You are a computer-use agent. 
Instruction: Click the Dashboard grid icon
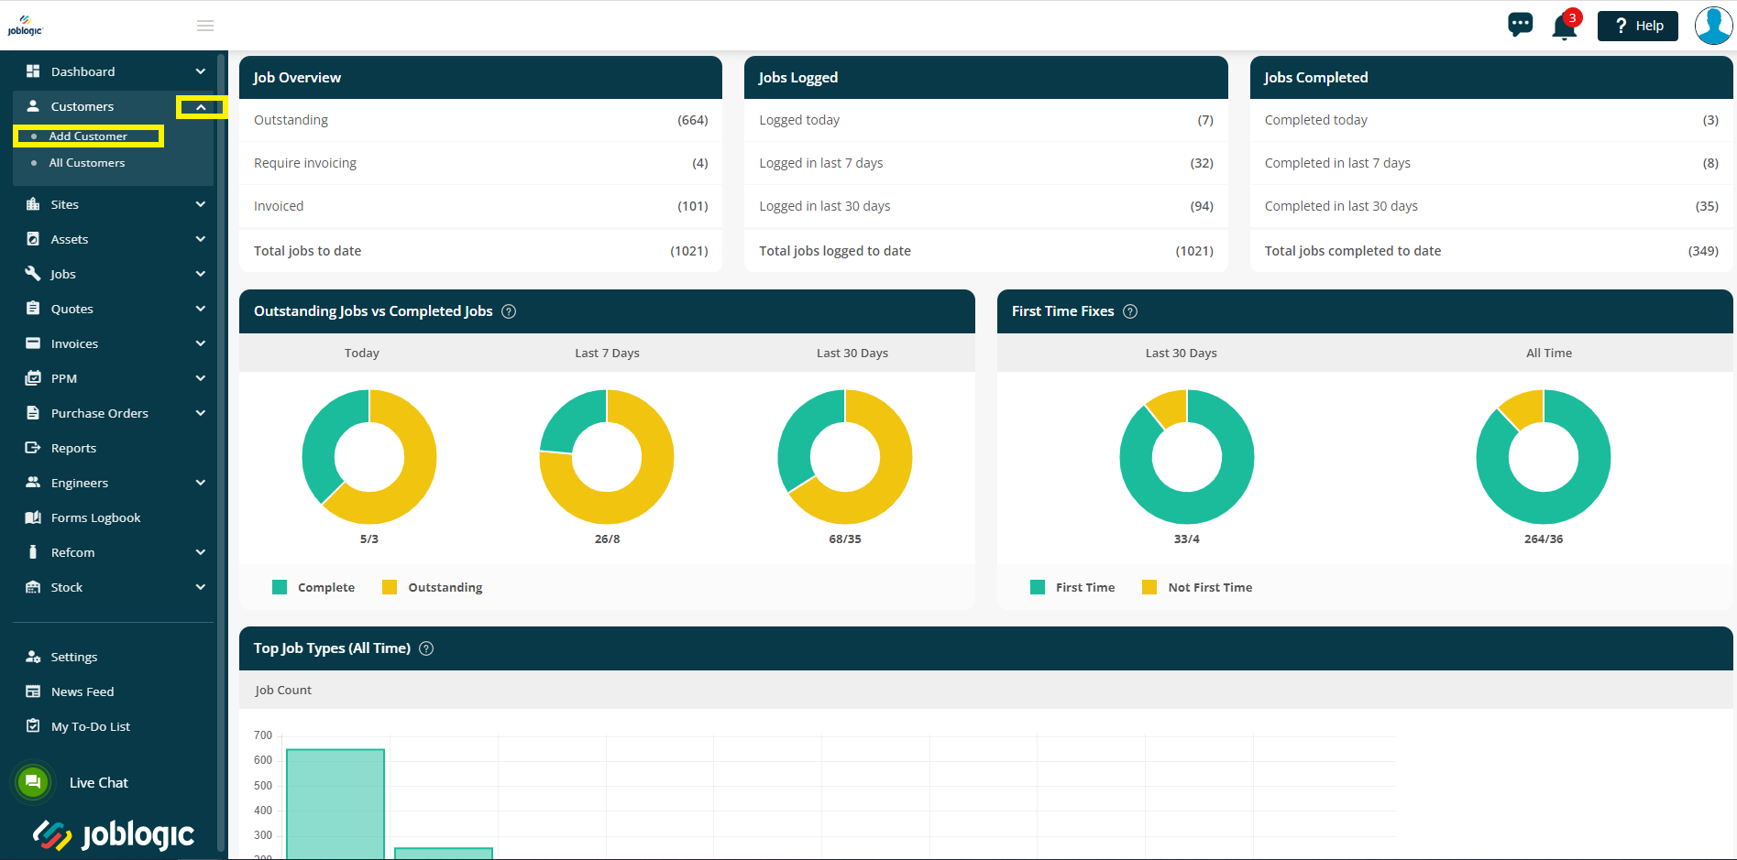33,71
